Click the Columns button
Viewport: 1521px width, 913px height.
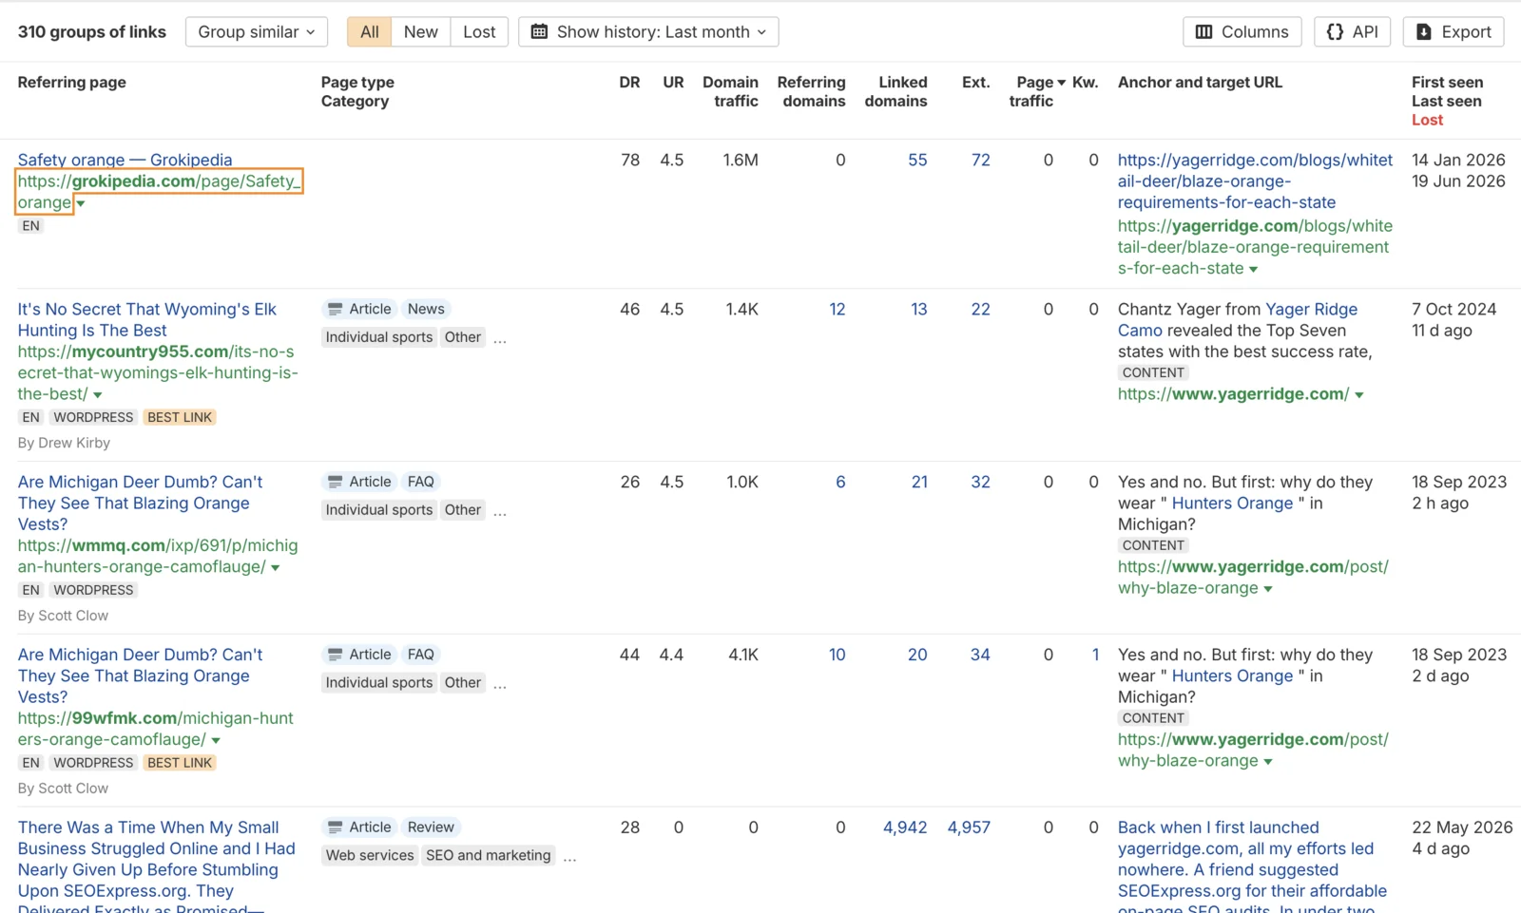[1242, 31]
